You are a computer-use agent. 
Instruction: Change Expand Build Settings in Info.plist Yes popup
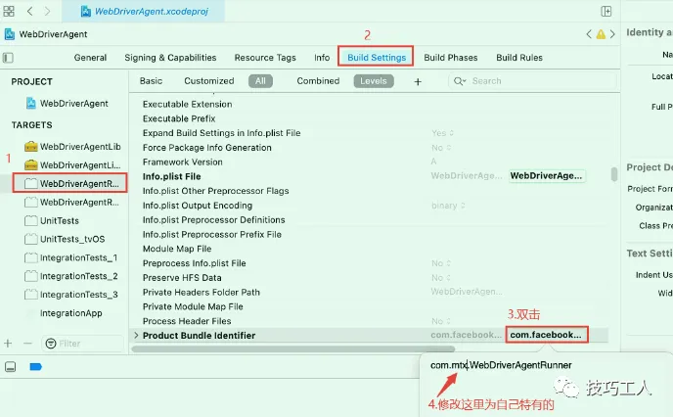pyautogui.click(x=442, y=133)
